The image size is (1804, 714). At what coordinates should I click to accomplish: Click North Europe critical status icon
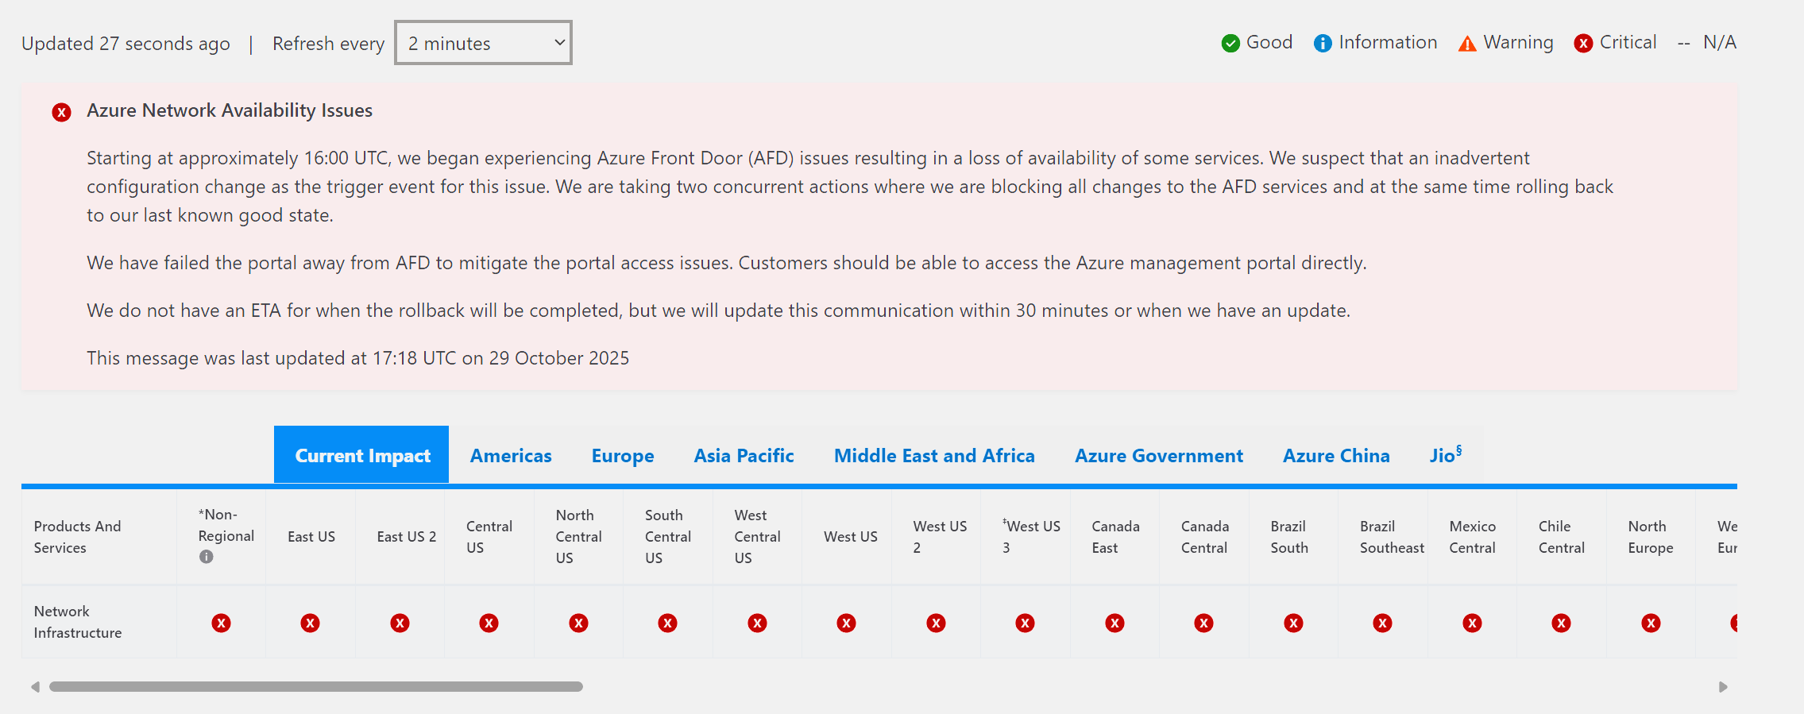point(1651,623)
